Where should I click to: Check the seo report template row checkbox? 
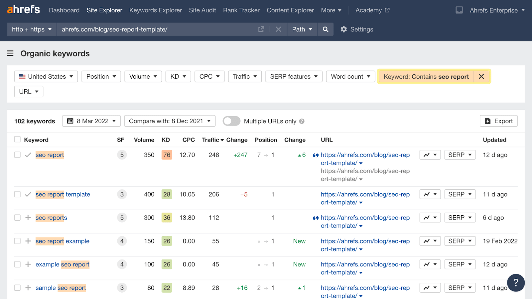coord(17,194)
